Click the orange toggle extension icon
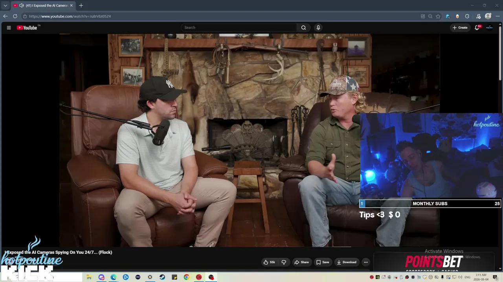The width and height of the screenshot is (503, 282). [x=457, y=16]
